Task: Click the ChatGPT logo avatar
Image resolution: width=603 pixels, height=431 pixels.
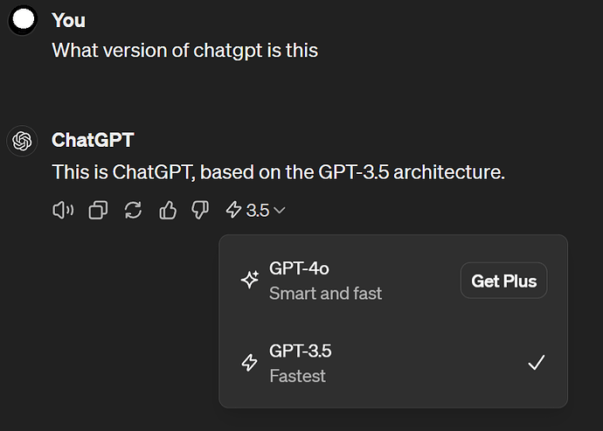Action: (22, 141)
